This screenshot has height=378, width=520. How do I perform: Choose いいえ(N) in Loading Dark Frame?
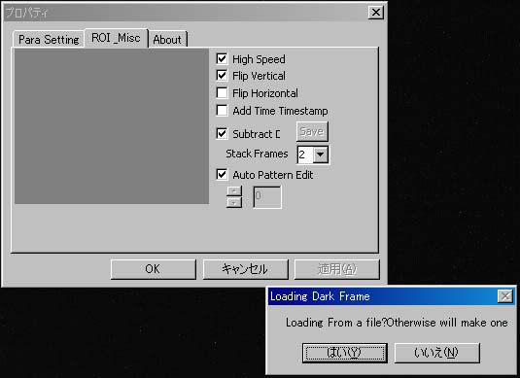click(437, 353)
